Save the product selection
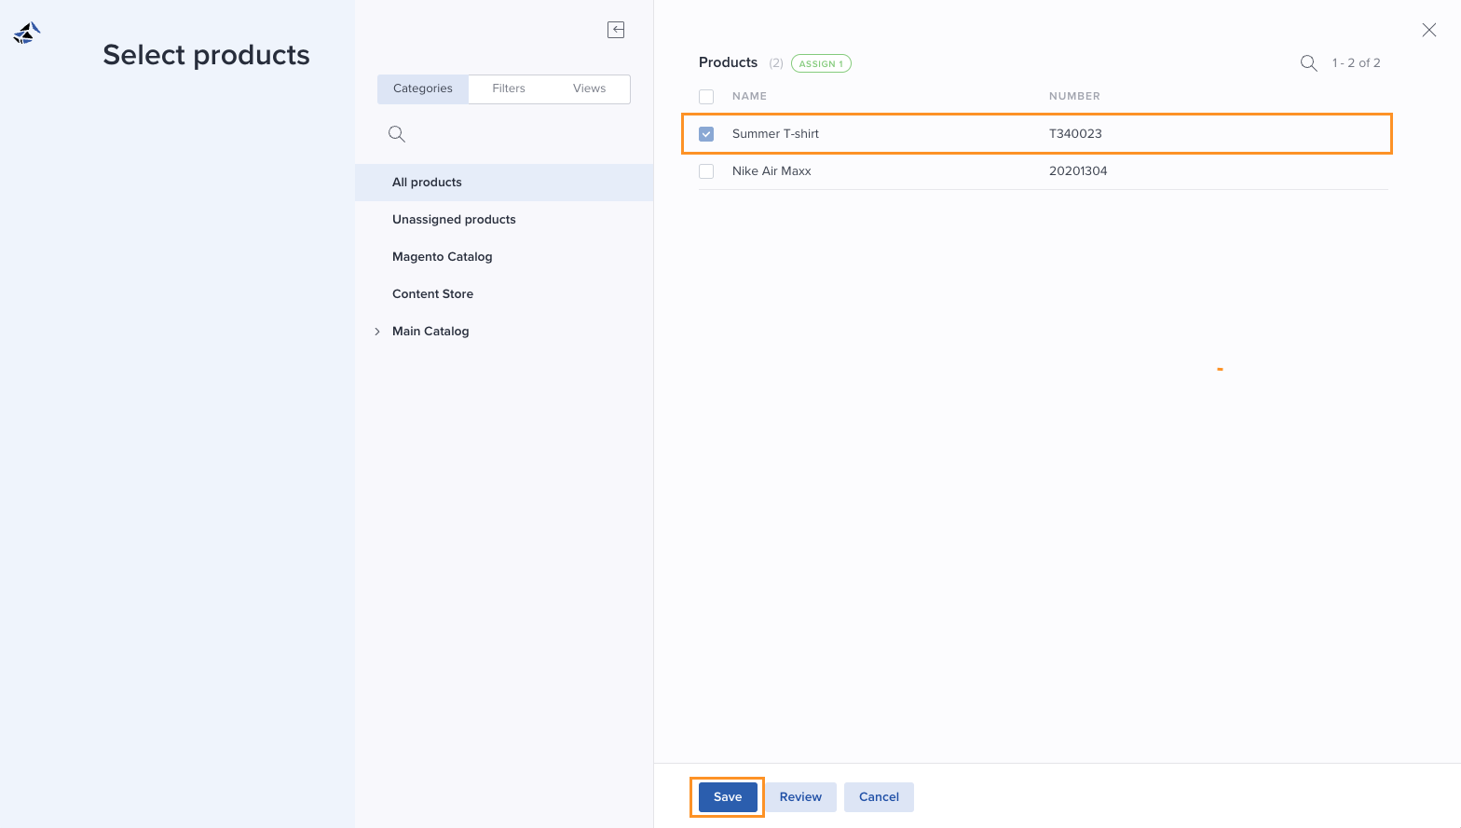This screenshot has width=1461, height=828. coord(728,797)
